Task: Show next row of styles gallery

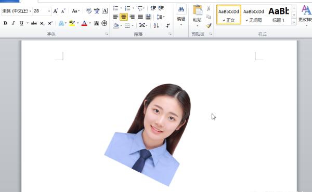Action: click(x=294, y=15)
